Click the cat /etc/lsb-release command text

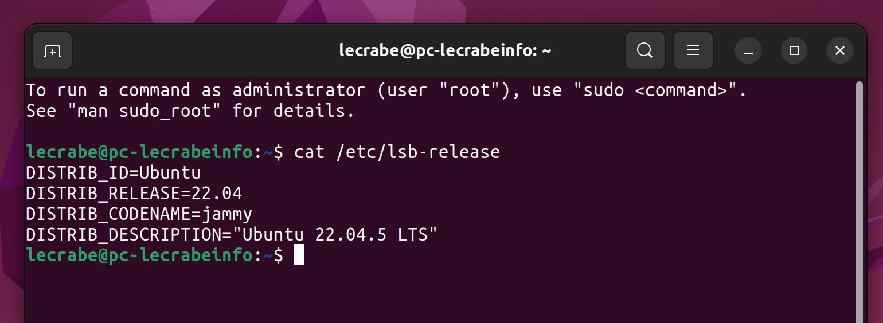point(397,152)
